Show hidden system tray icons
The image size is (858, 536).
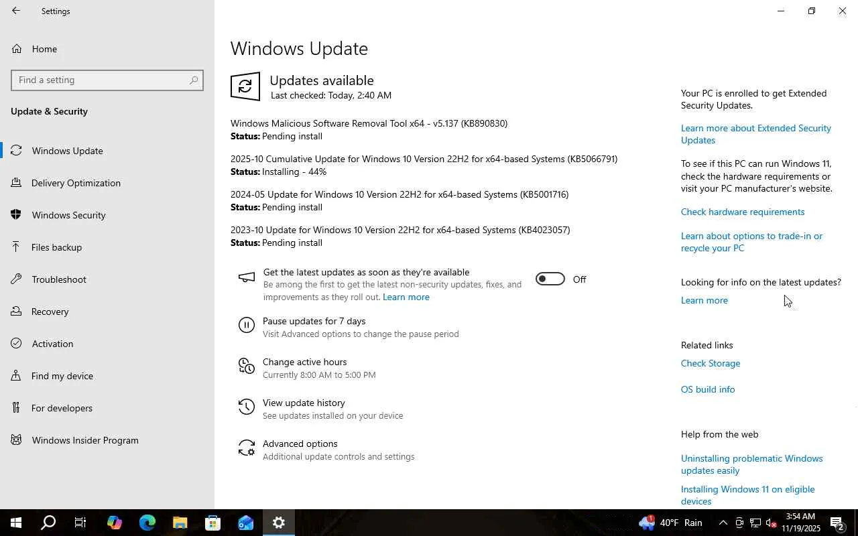point(723,523)
